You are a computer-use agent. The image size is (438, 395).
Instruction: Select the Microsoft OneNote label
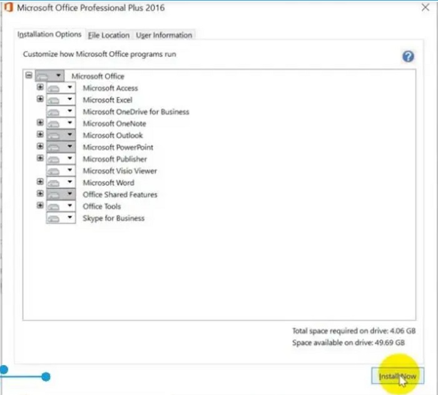(115, 124)
